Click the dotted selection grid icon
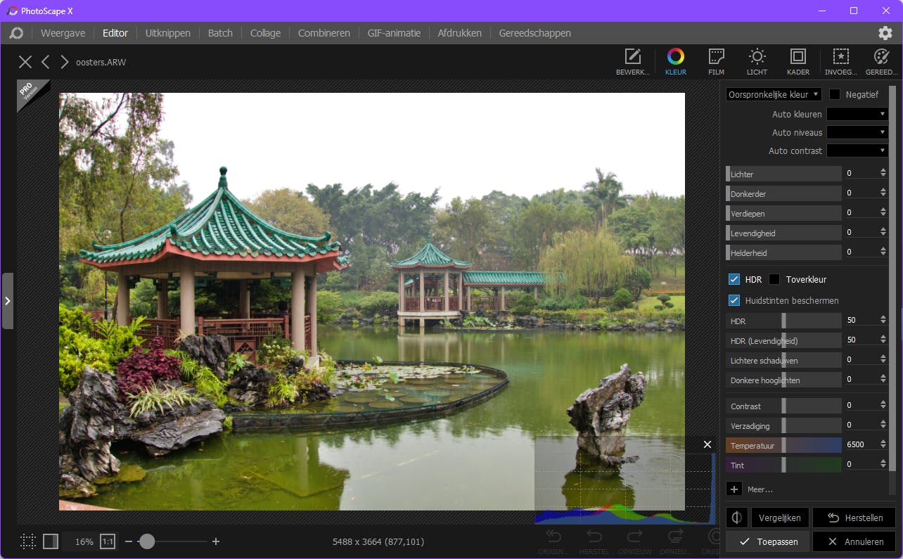 [28, 541]
